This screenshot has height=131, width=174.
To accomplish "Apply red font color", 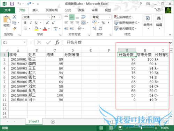I will 45,28.
